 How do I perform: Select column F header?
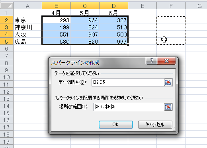[171, 6]
